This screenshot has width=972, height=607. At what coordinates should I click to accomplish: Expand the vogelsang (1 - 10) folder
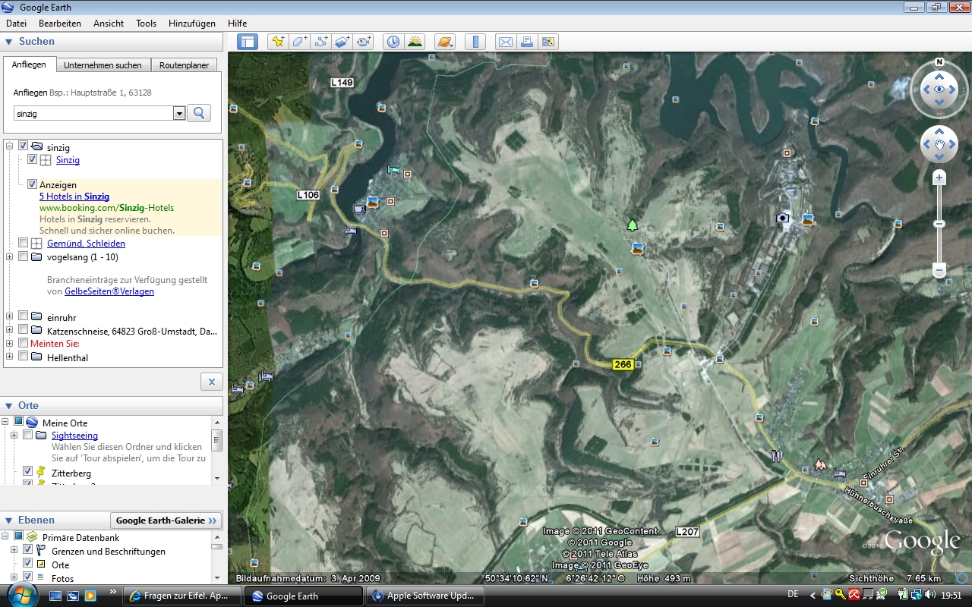pyautogui.click(x=9, y=257)
